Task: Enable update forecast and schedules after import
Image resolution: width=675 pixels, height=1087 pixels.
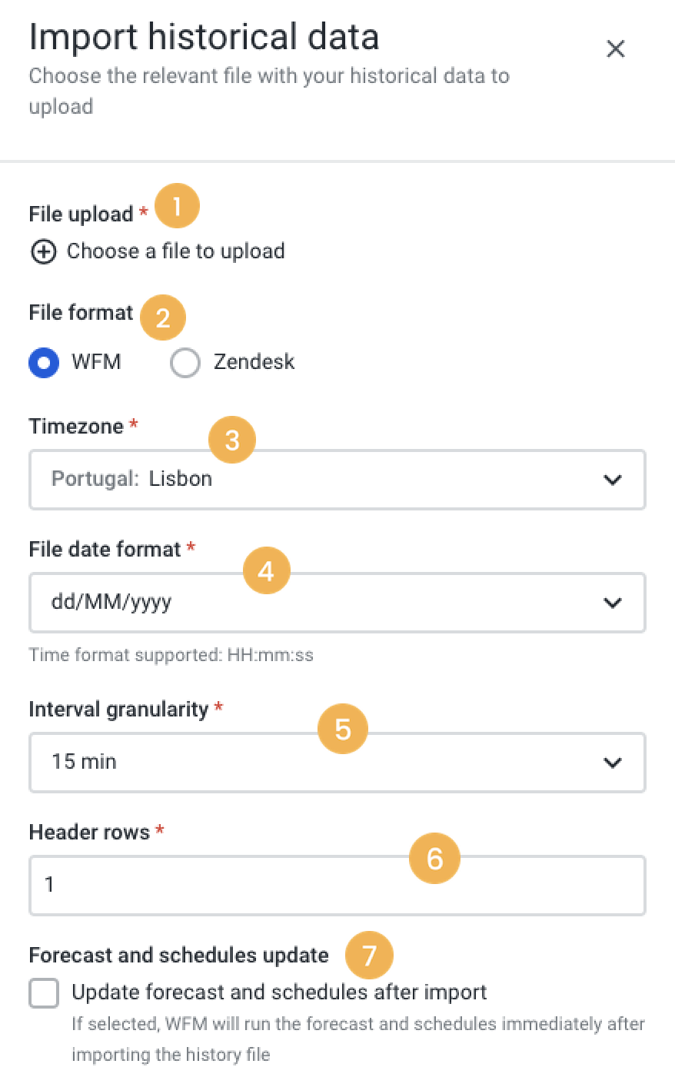Action: point(44,992)
